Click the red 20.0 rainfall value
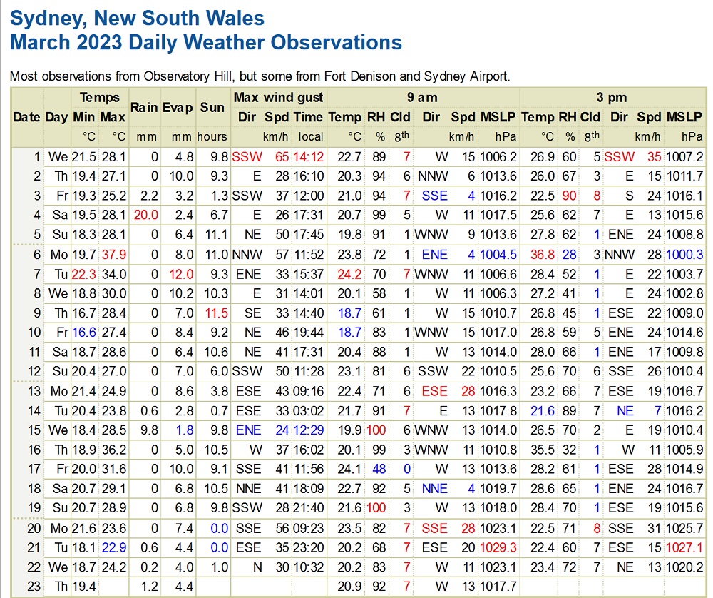The image size is (713, 598). coord(143,215)
